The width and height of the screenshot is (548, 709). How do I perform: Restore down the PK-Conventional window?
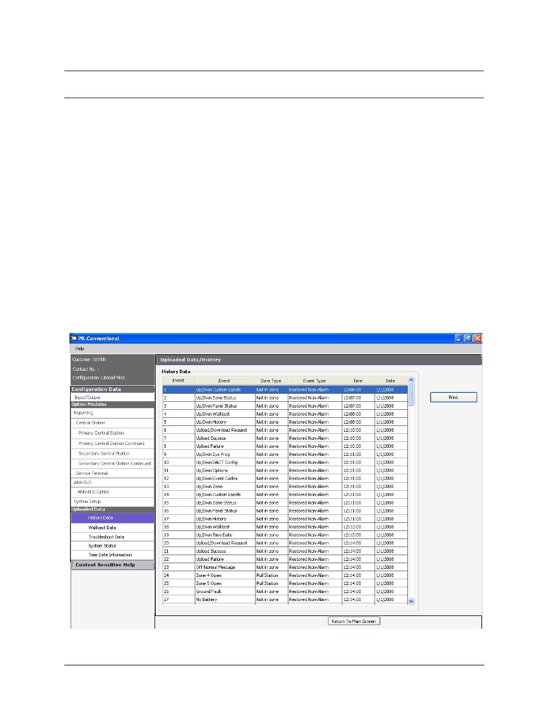(x=468, y=338)
